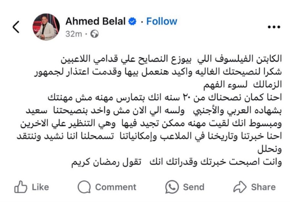Go back using the left chevron arrow
290x202 pixels.
[16, 27]
